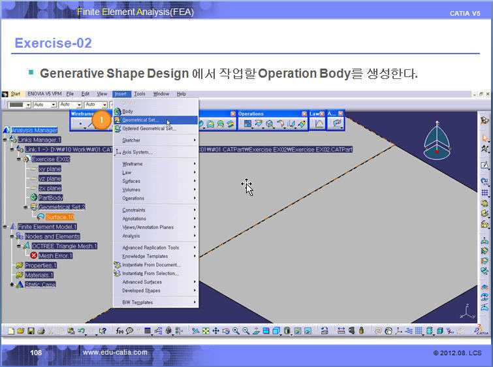Click the Work on Support grid icon at bottom
The width and height of the screenshot is (493, 367).
(419, 331)
